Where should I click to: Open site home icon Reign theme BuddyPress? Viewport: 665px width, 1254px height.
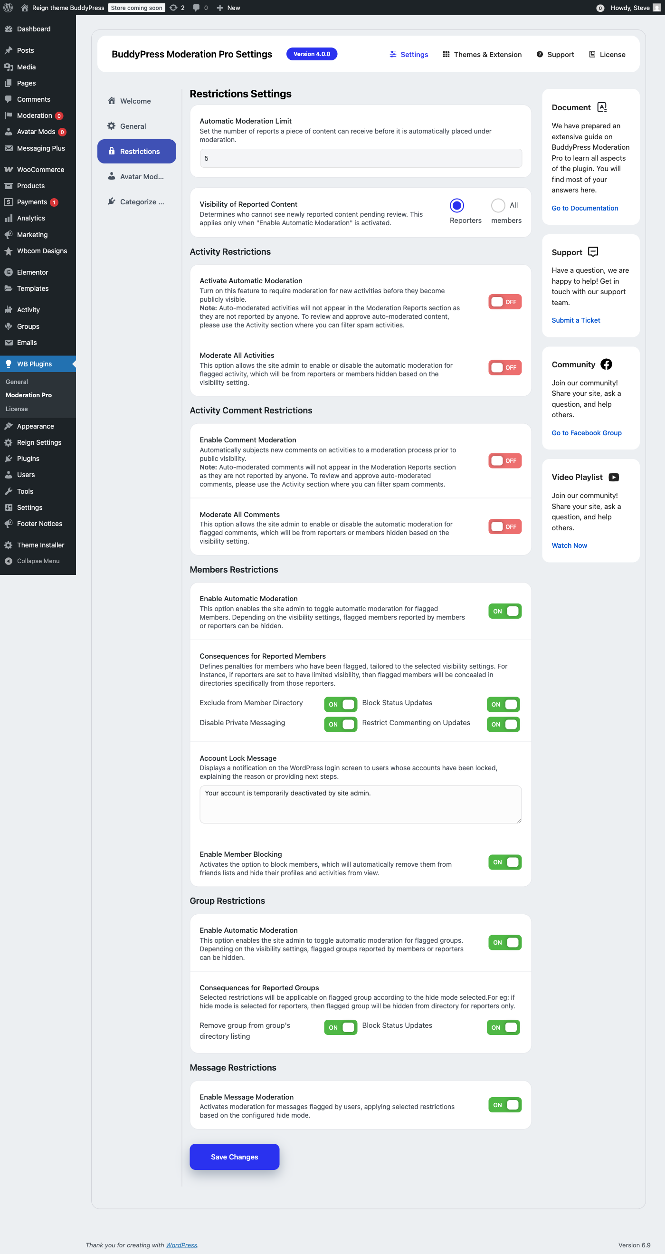pyautogui.click(x=25, y=7)
